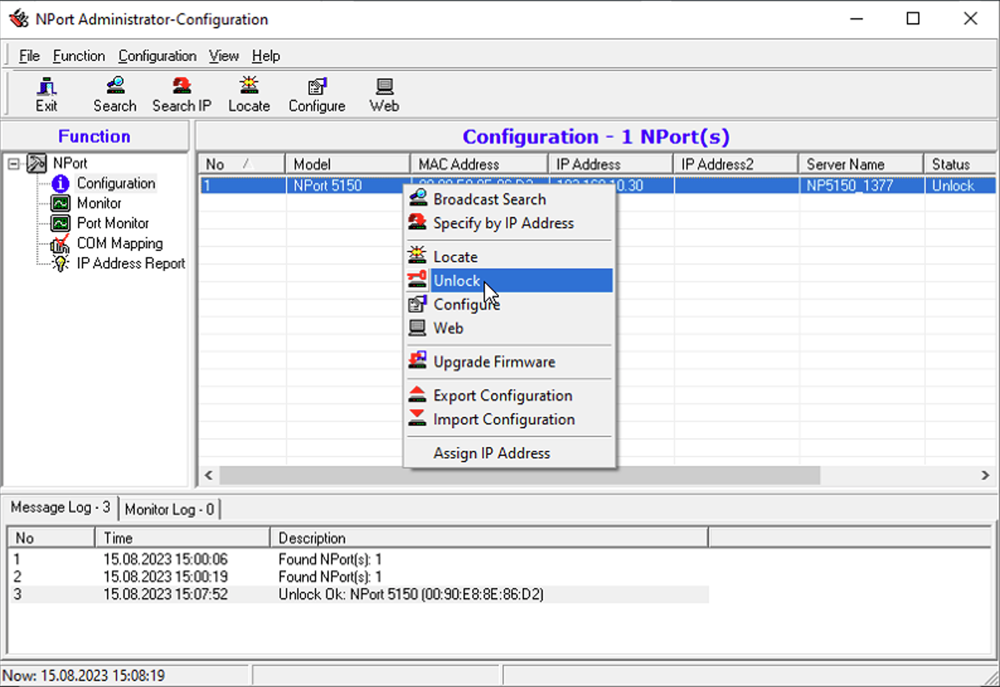Click the Search toolbar icon
This screenshot has width=1000, height=687.
[x=115, y=86]
